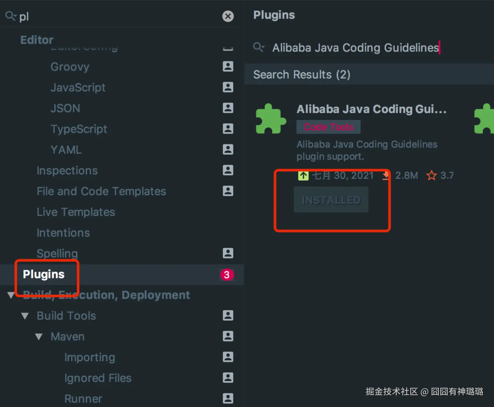Click the project-level icon beside TypeScript
Viewport: 494px width, 407px height.
[228, 129]
